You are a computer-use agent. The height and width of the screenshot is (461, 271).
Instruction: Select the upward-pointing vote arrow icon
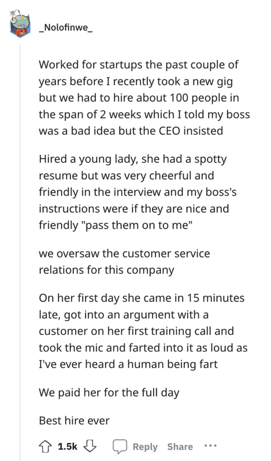tap(45, 447)
